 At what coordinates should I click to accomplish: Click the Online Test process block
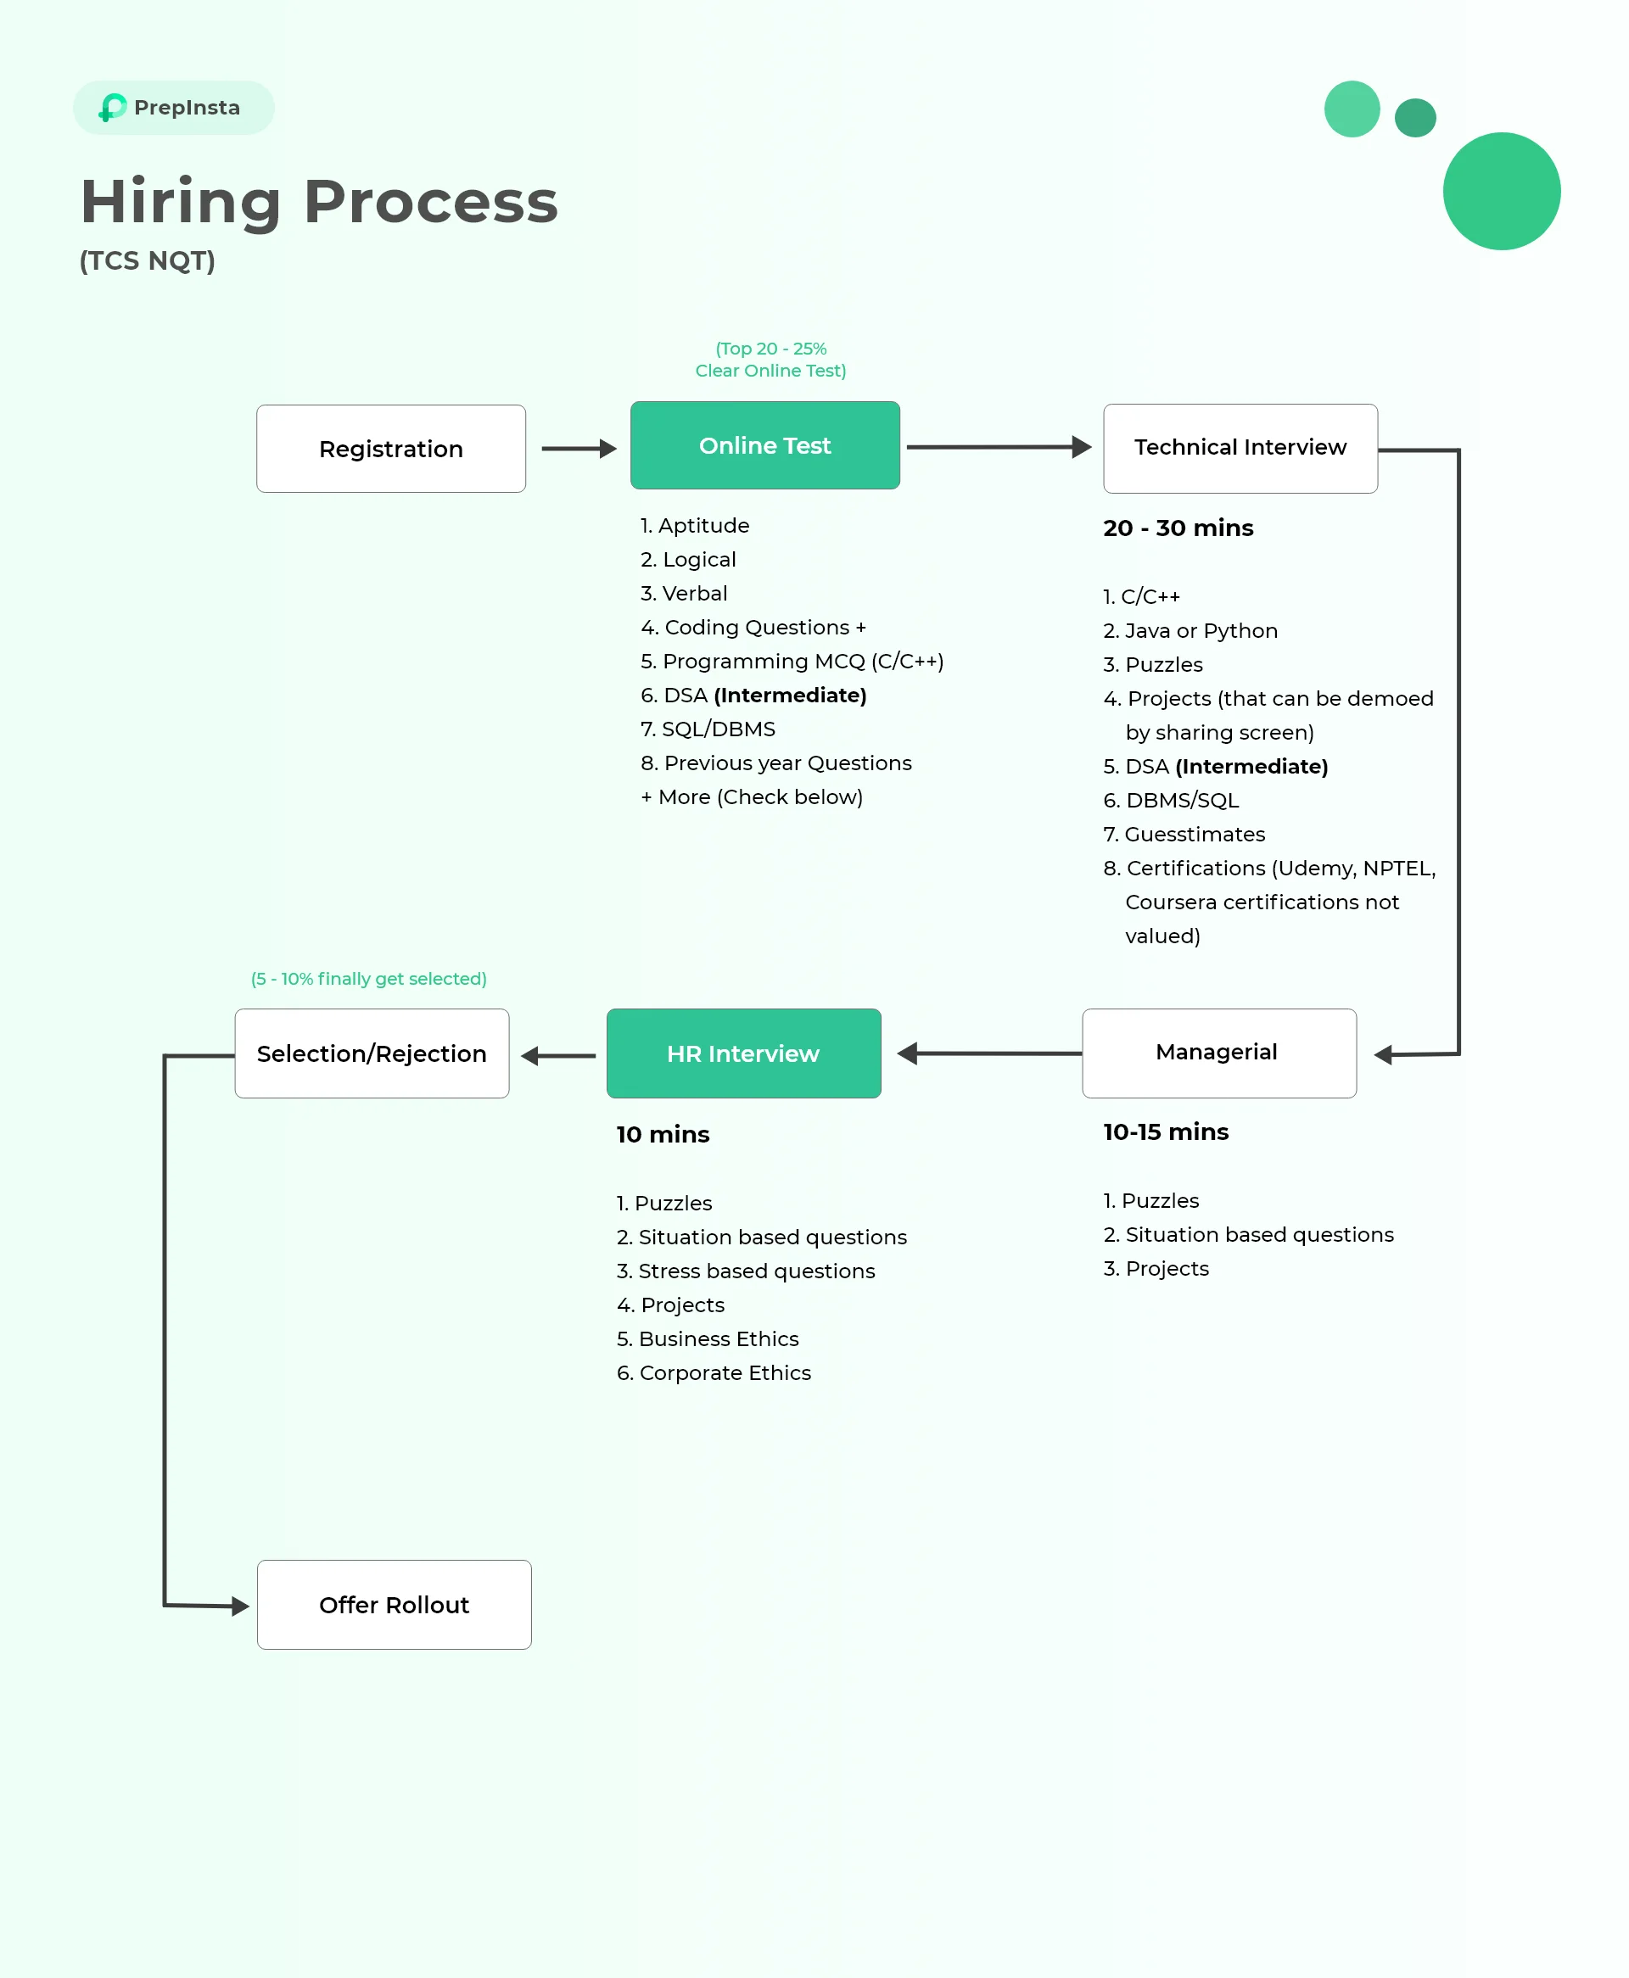click(766, 445)
